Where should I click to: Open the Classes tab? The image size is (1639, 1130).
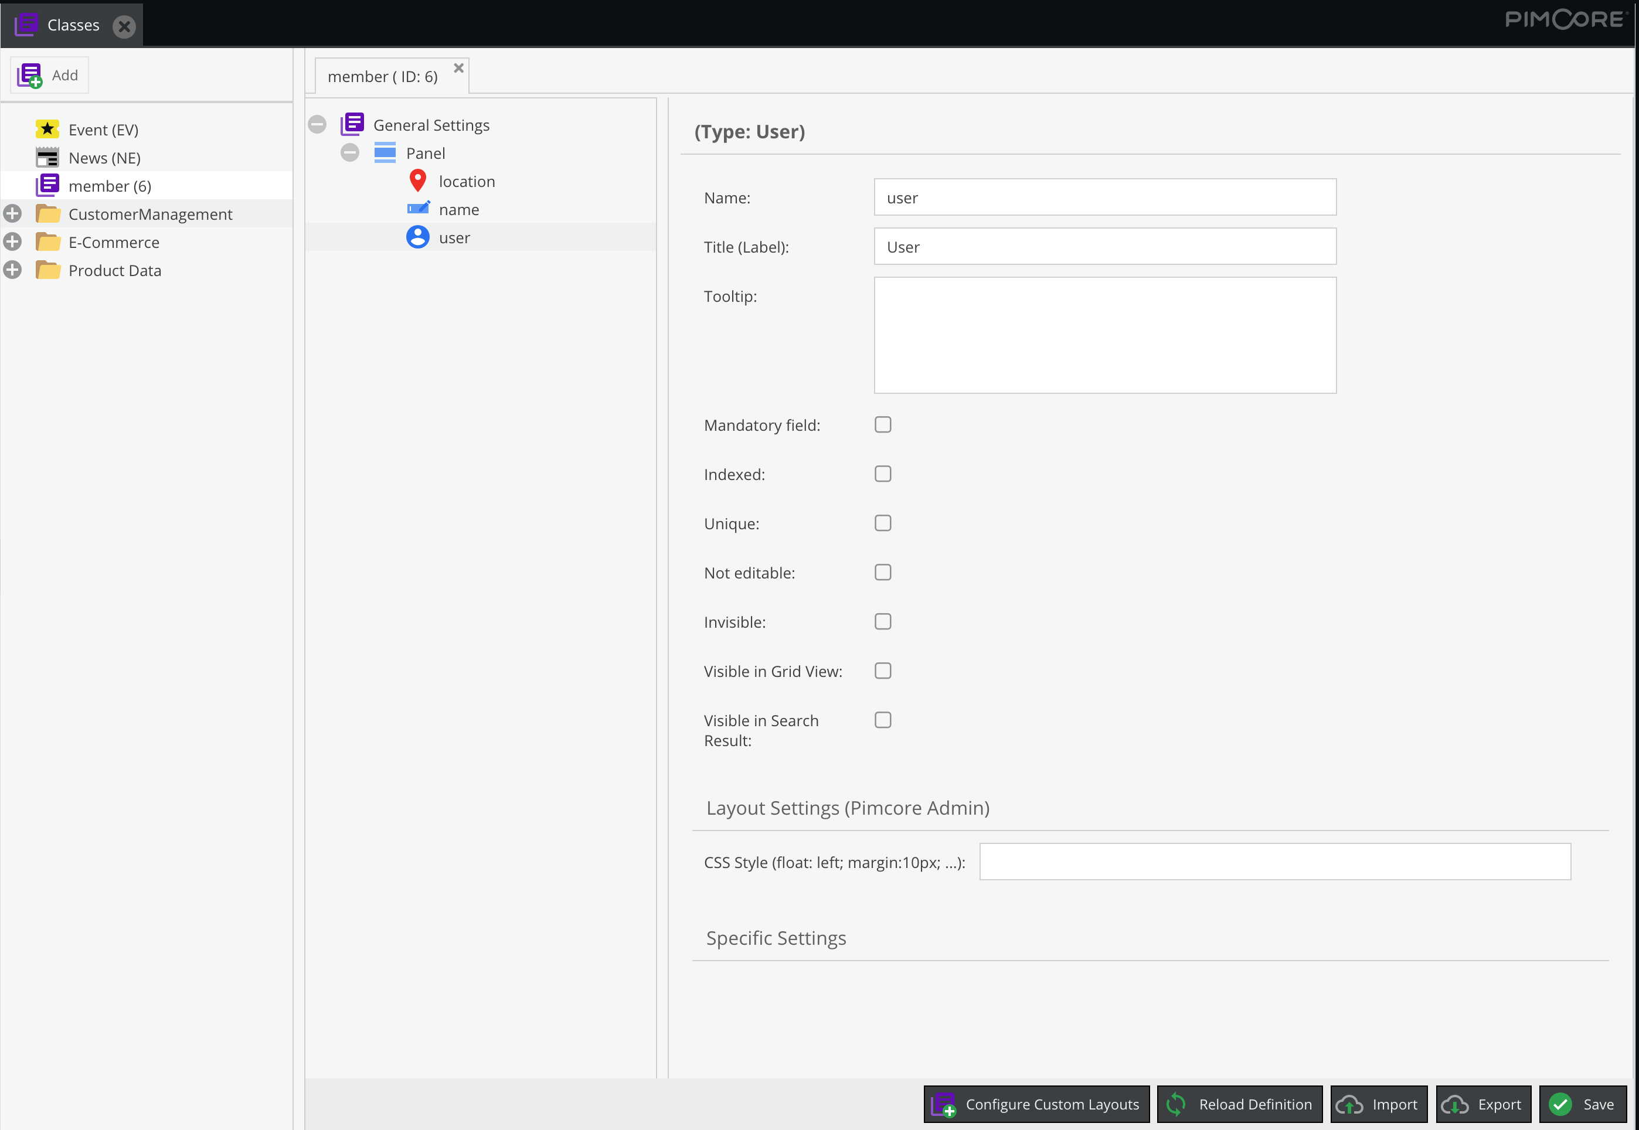pos(73,24)
